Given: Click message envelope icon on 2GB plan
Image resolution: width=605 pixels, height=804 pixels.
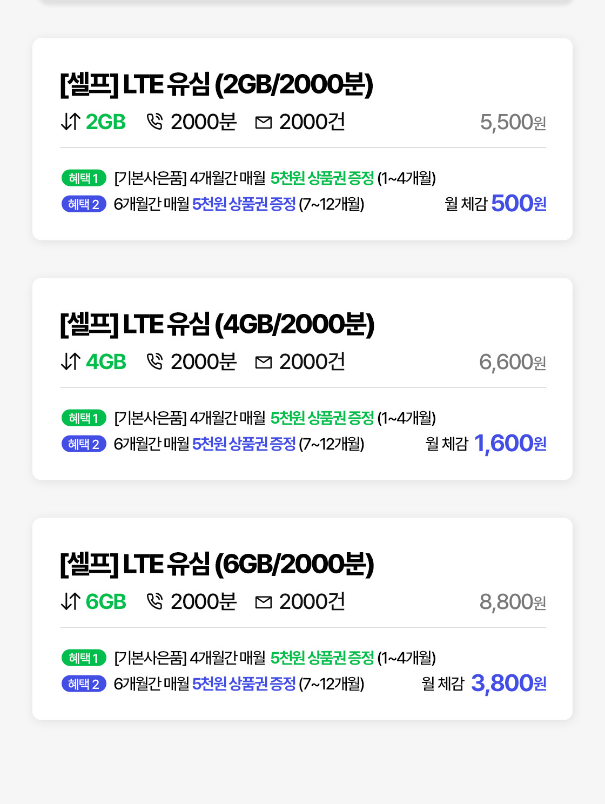Looking at the screenshot, I should [x=263, y=123].
